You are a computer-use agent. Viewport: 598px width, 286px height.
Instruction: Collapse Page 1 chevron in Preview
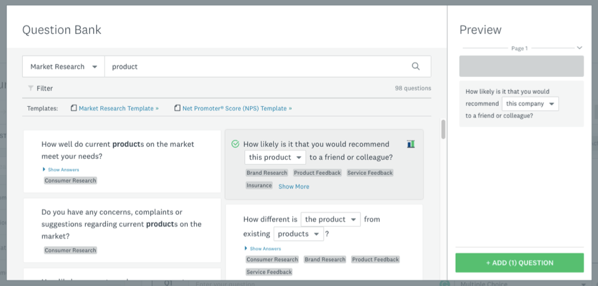[579, 48]
